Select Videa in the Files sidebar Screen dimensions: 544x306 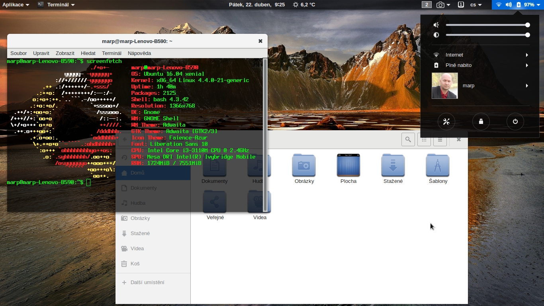[x=153, y=248]
